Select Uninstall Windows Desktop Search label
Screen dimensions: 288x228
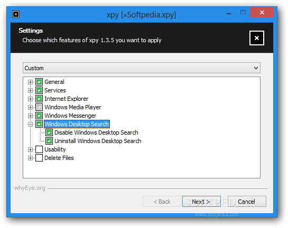pyautogui.click(x=98, y=141)
